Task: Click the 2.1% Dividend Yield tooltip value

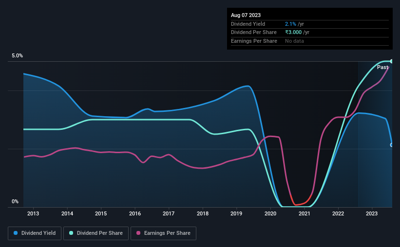Action: (x=290, y=24)
